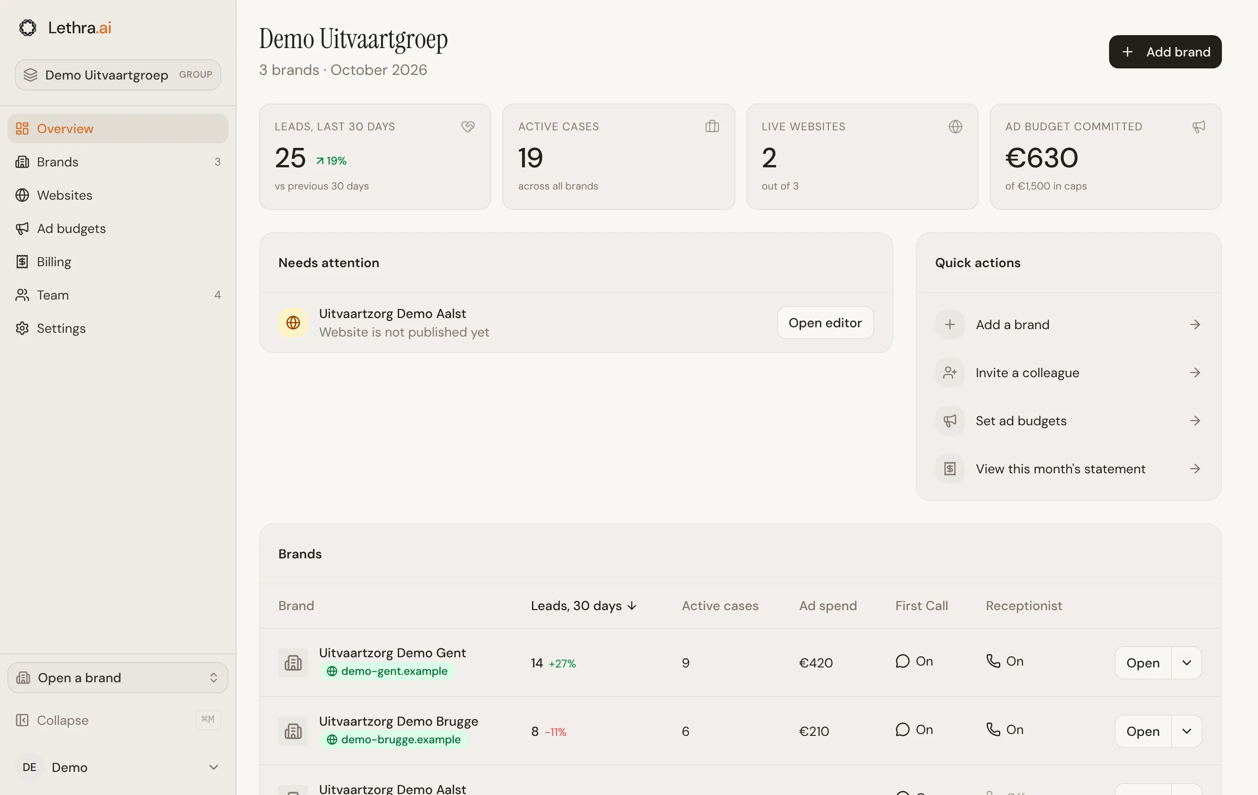Click the arrow next to Invite a colleague
The width and height of the screenshot is (1258, 795).
tap(1195, 373)
